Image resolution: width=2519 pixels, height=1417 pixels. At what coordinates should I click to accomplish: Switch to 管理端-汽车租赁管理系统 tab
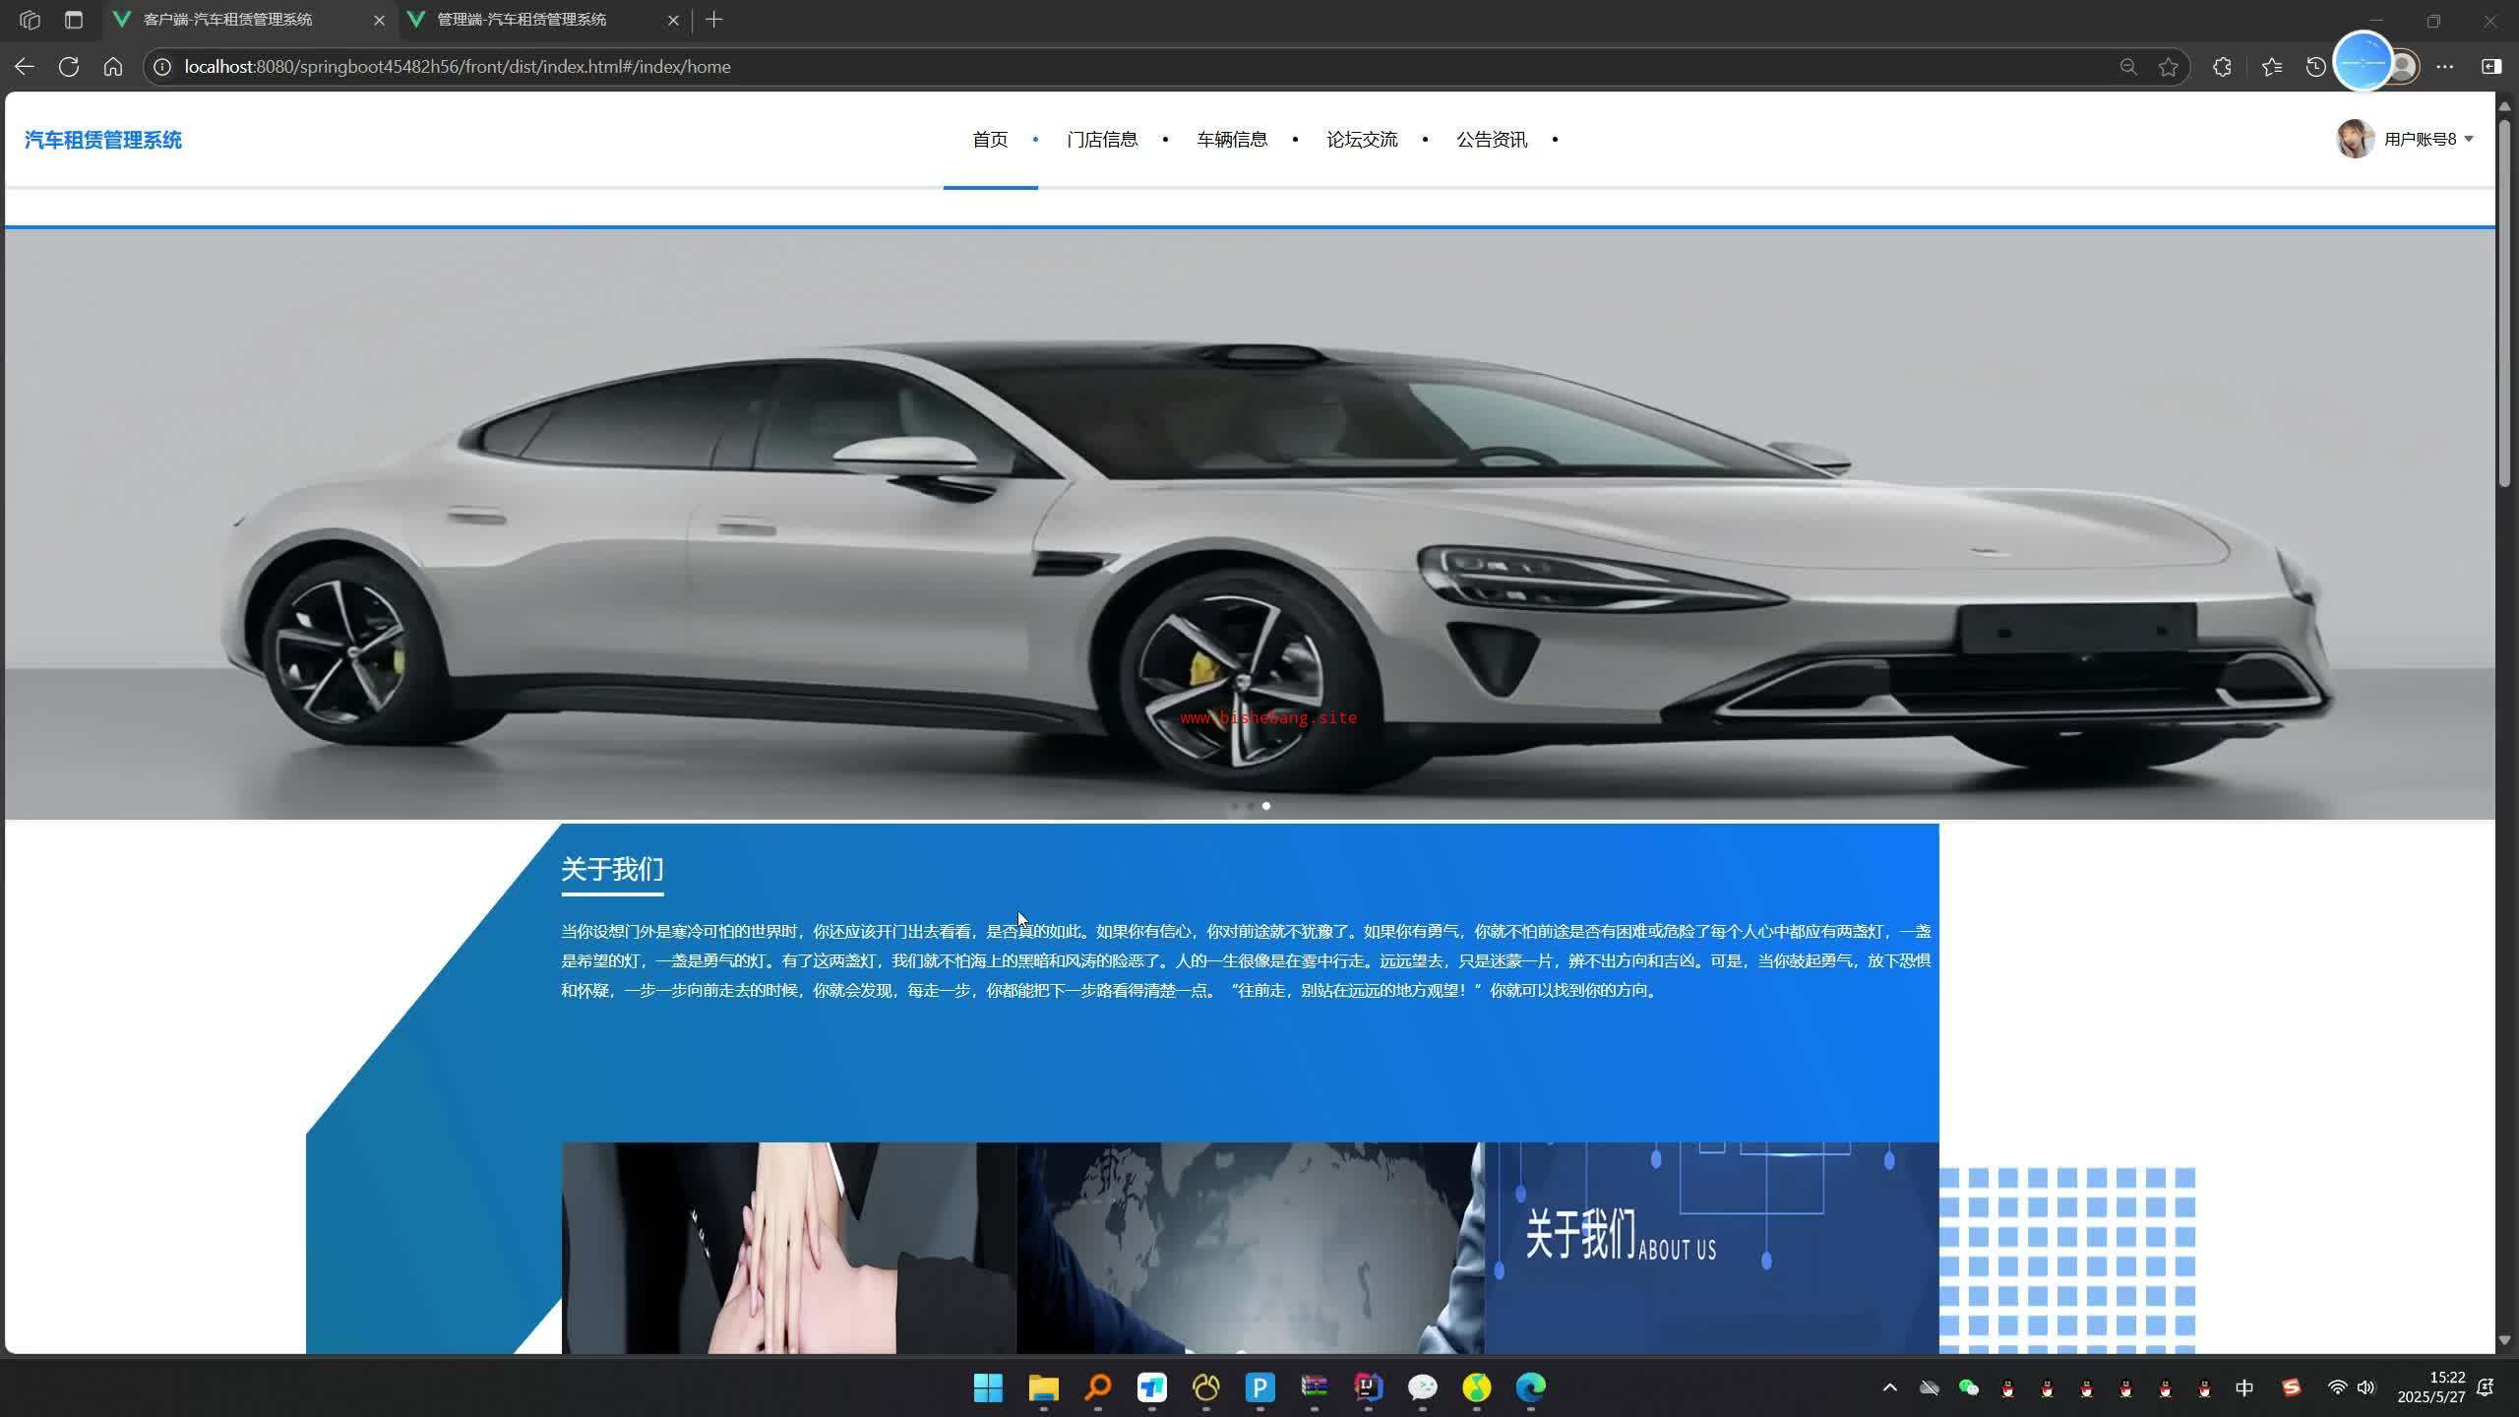click(522, 20)
